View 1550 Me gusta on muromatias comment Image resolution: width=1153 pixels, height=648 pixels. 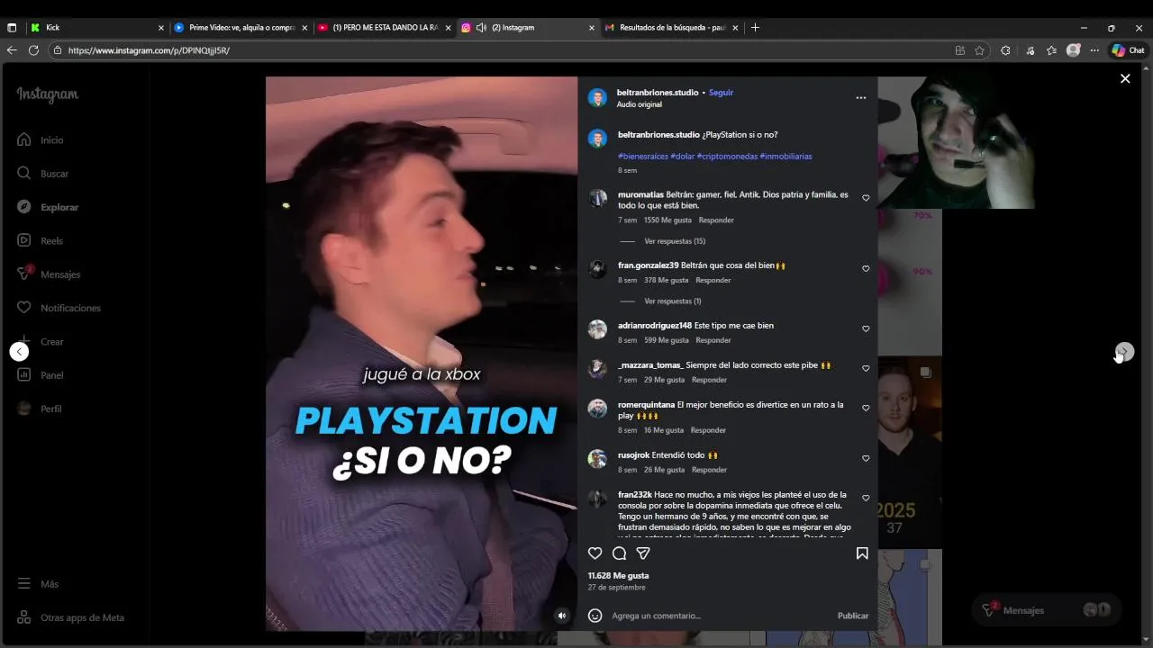(x=667, y=220)
